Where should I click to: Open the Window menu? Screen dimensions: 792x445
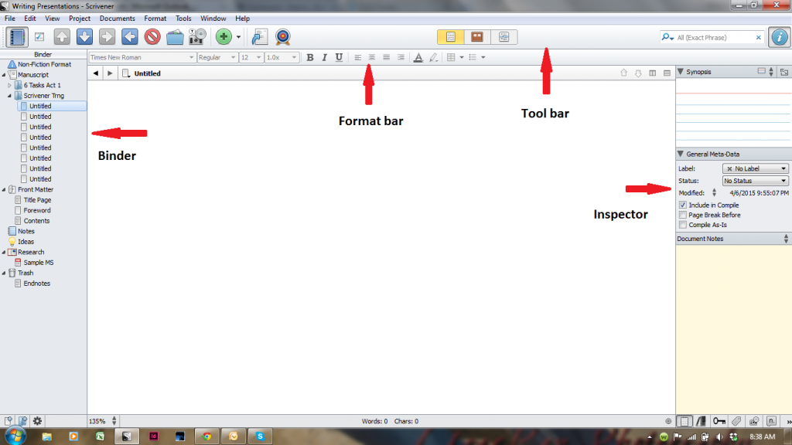pyautogui.click(x=213, y=19)
